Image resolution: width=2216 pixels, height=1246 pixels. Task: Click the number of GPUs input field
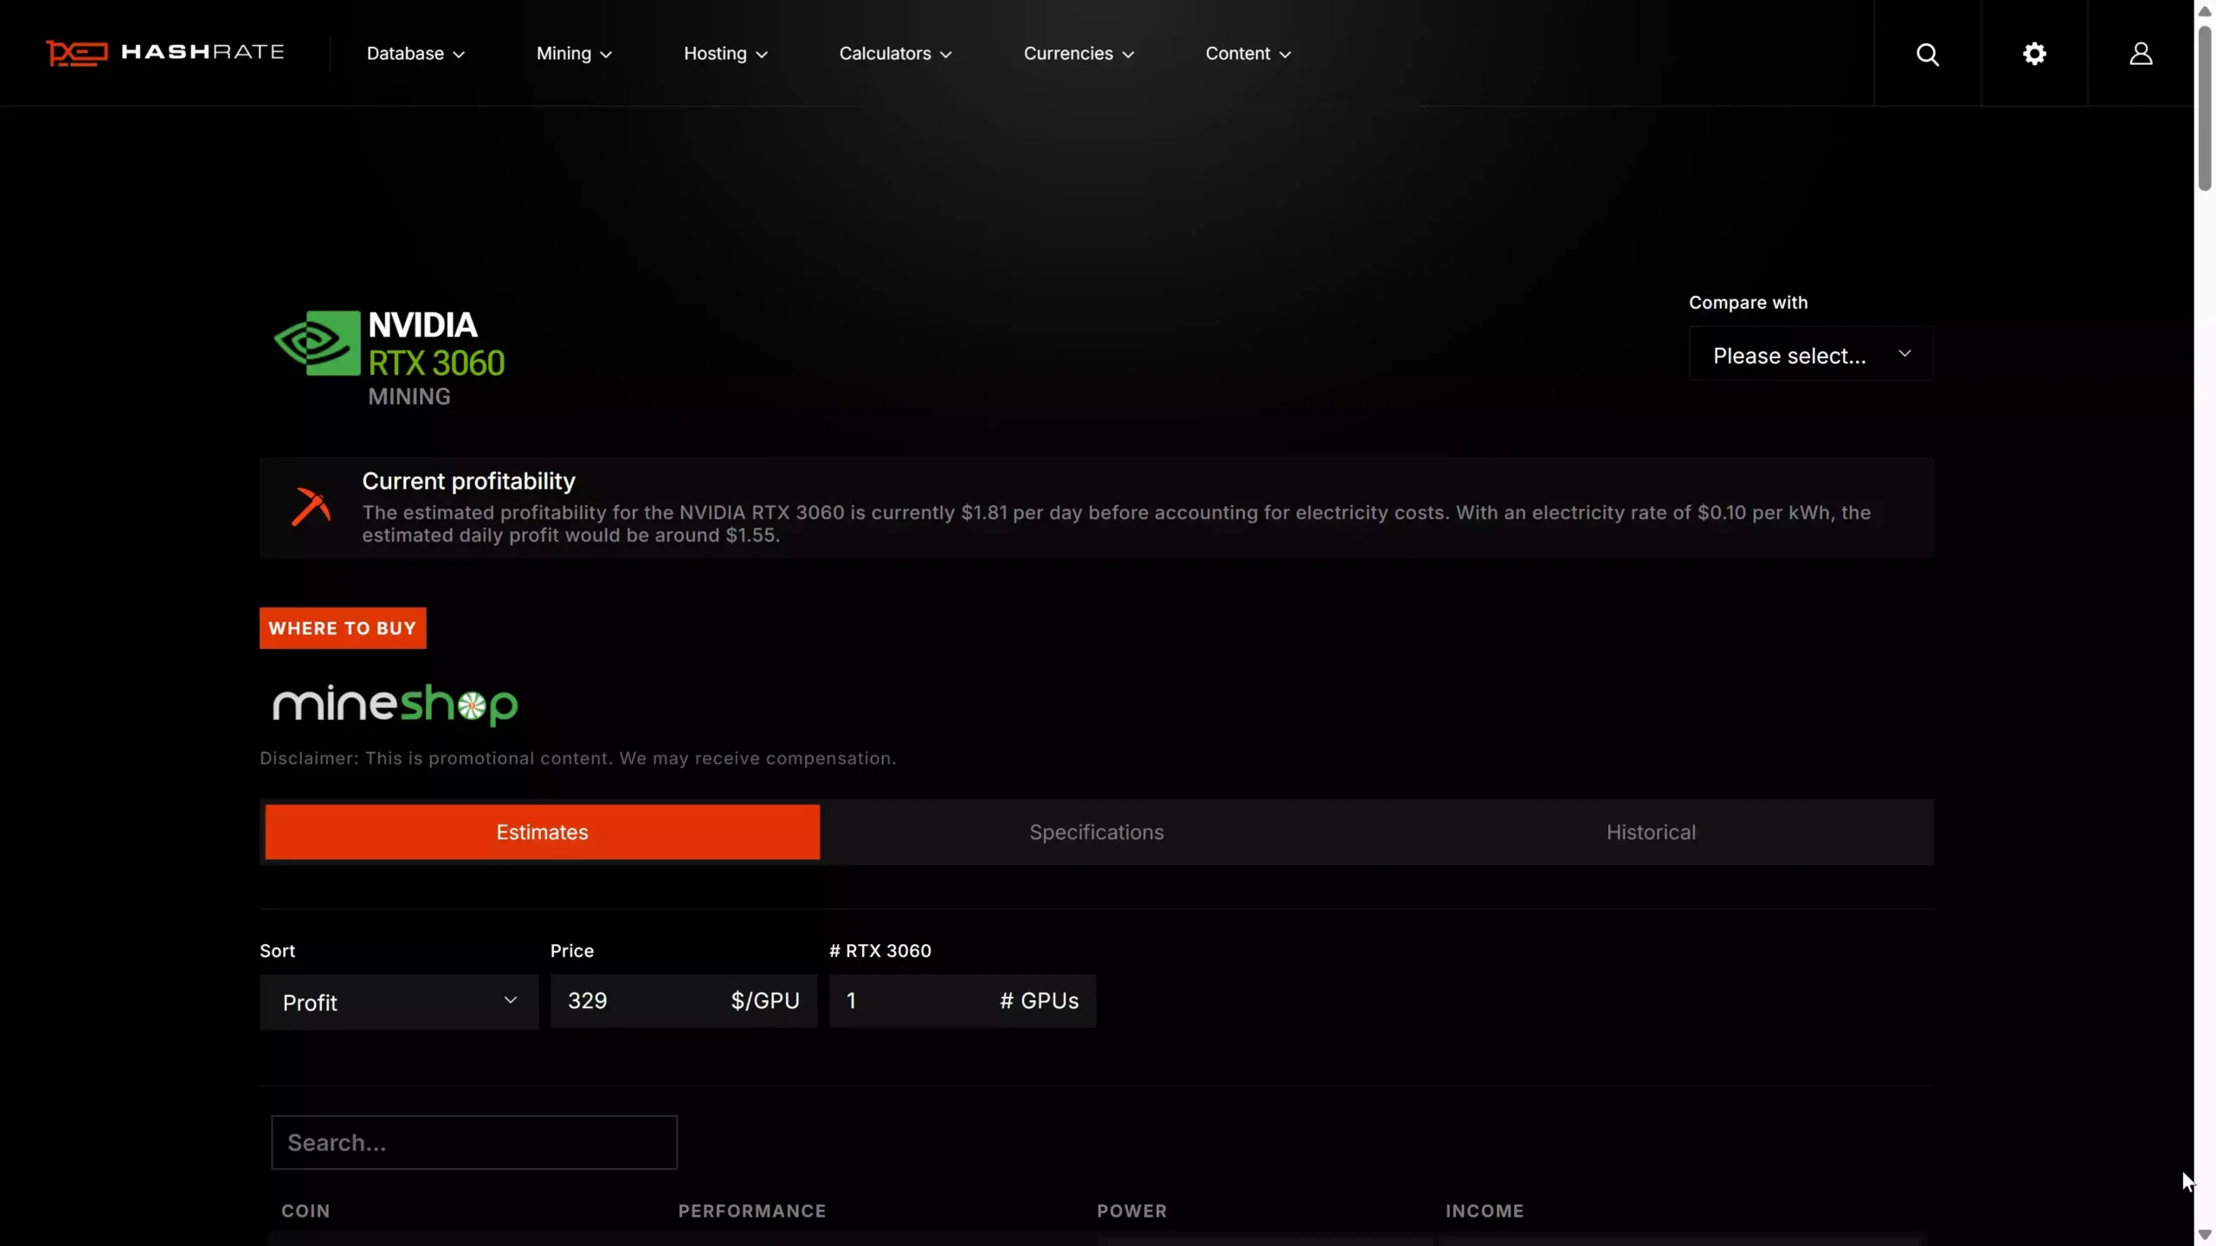[x=963, y=1001]
